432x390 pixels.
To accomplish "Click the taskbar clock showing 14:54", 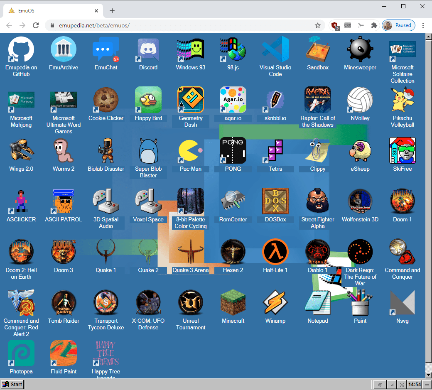I will [x=415, y=385].
